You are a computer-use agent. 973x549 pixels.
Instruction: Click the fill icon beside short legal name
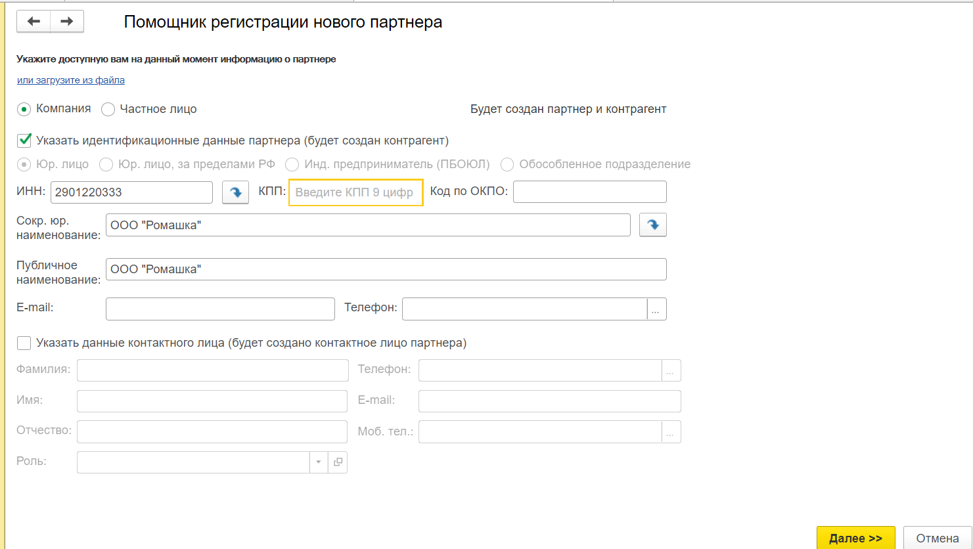(652, 225)
